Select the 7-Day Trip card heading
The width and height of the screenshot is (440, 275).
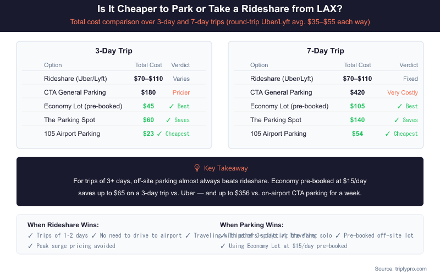pos(325,51)
